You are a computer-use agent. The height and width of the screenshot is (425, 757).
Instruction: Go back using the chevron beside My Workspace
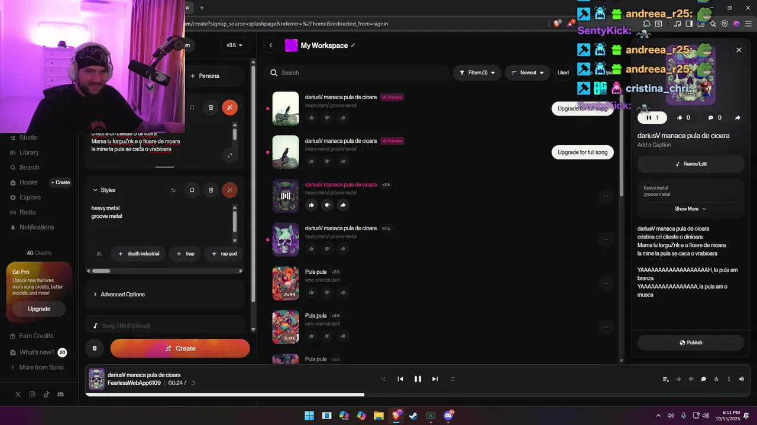click(271, 45)
